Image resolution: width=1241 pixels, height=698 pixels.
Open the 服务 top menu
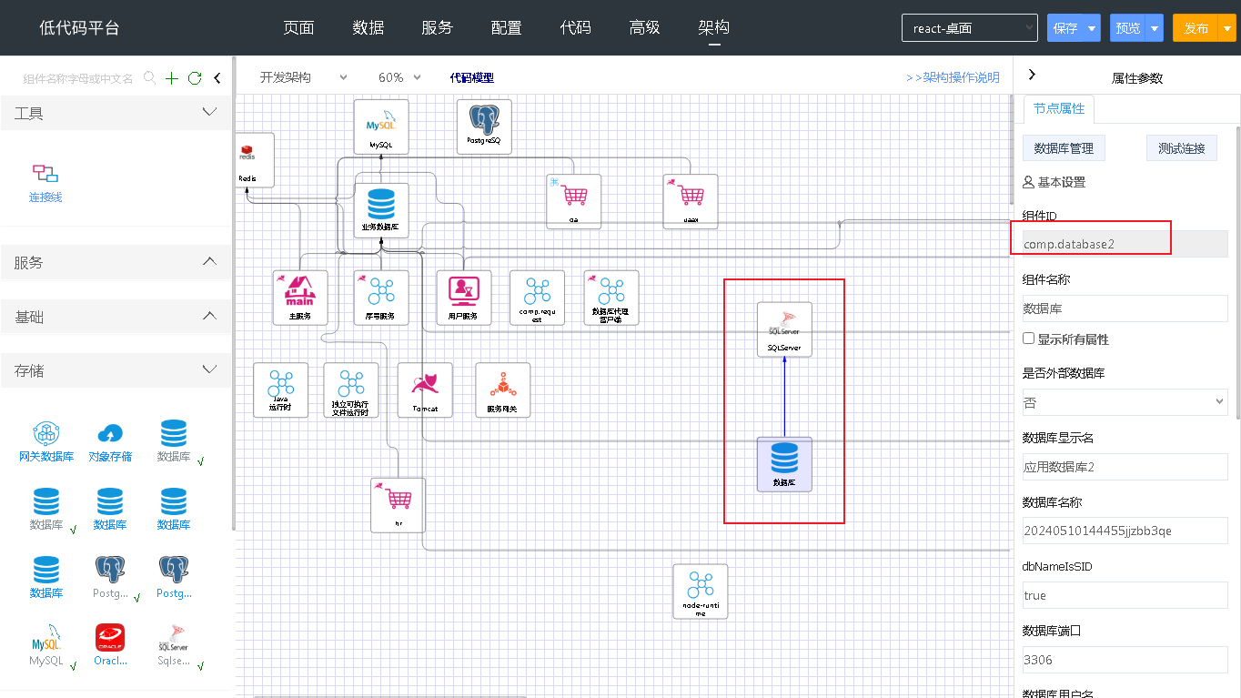coord(437,28)
